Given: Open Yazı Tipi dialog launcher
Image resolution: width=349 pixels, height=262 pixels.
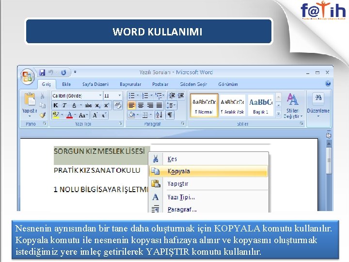Looking at the screenshot, I should coord(120,123).
